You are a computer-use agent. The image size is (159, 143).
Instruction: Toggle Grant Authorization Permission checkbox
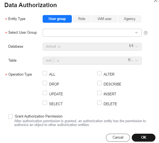[x=10, y=116]
